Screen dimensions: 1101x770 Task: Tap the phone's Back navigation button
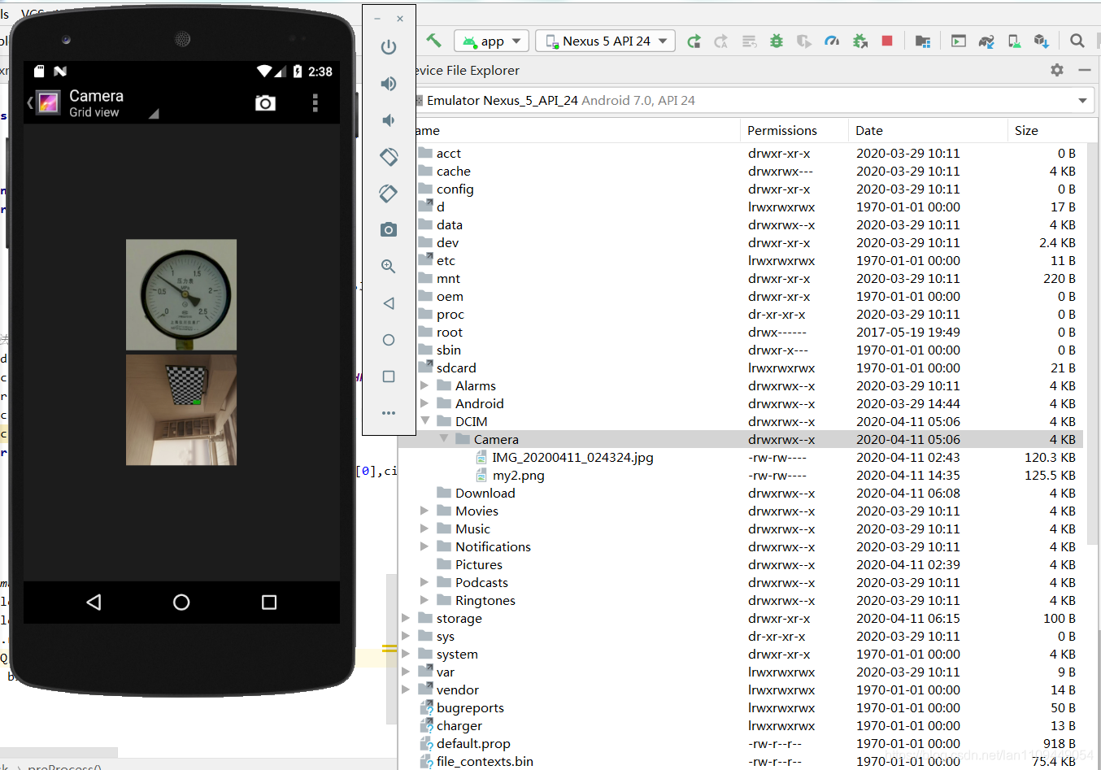pos(94,603)
